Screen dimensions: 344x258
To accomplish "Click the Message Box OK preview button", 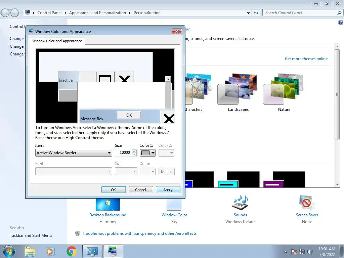I will (x=129, y=115).
